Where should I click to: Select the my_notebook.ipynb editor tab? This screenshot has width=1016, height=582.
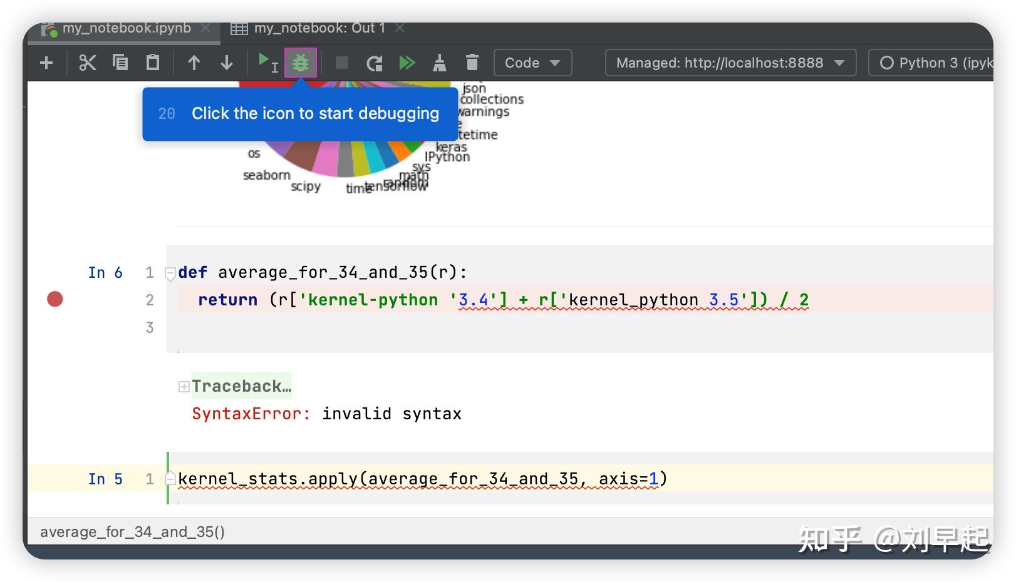122,28
